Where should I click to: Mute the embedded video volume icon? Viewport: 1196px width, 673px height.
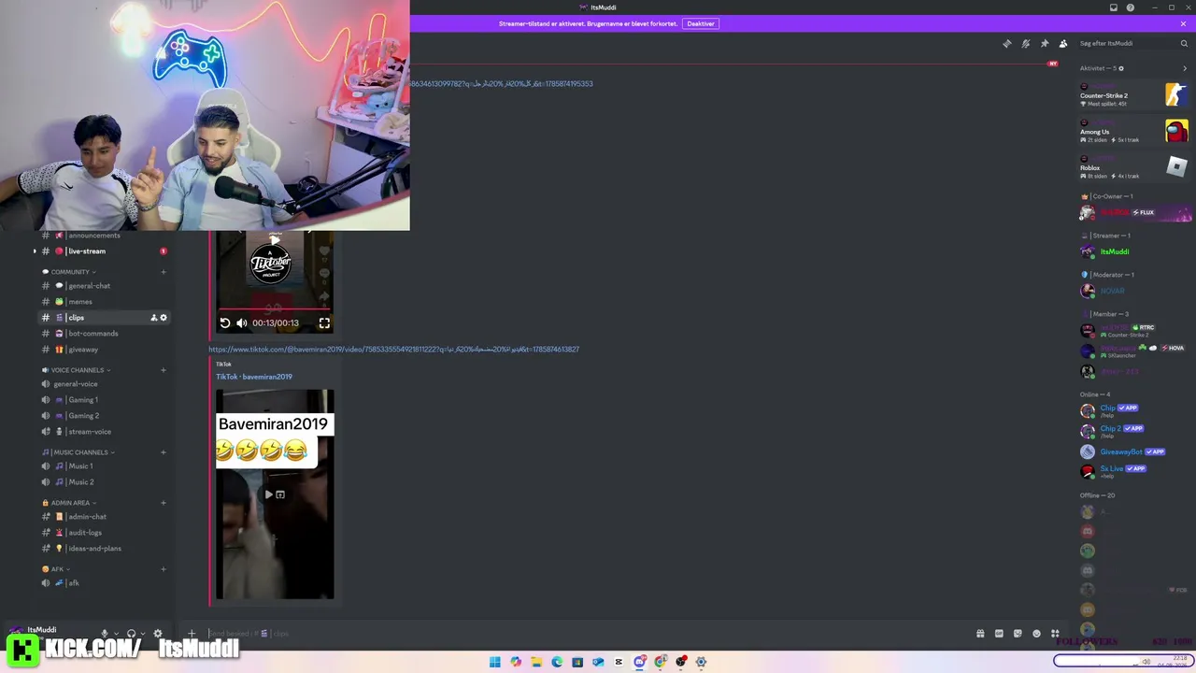click(242, 323)
